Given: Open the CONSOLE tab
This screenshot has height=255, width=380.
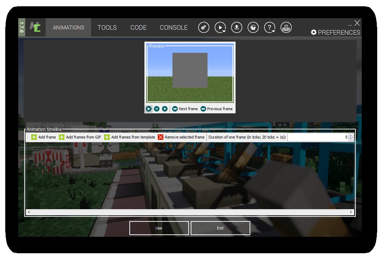Looking at the screenshot, I should click(x=174, y=28).
